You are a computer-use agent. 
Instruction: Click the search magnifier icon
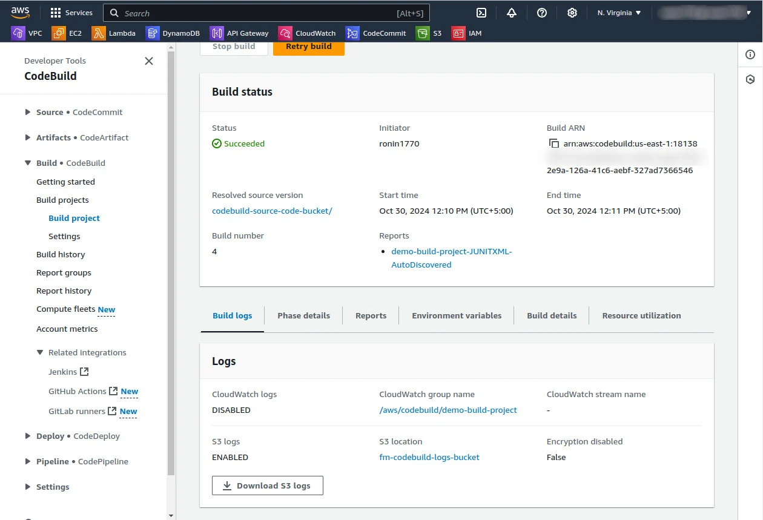point(114,13)
